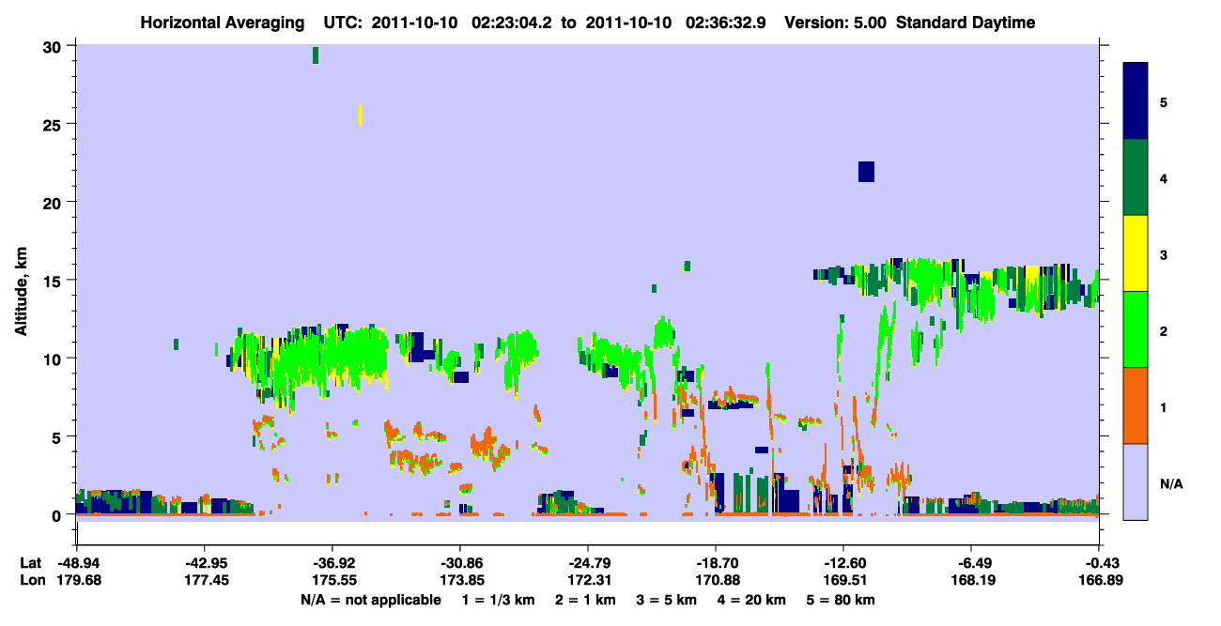
Task: Click the colorbar label 'N/A'
Action: pyautogui.click(x=1170, y=484)
